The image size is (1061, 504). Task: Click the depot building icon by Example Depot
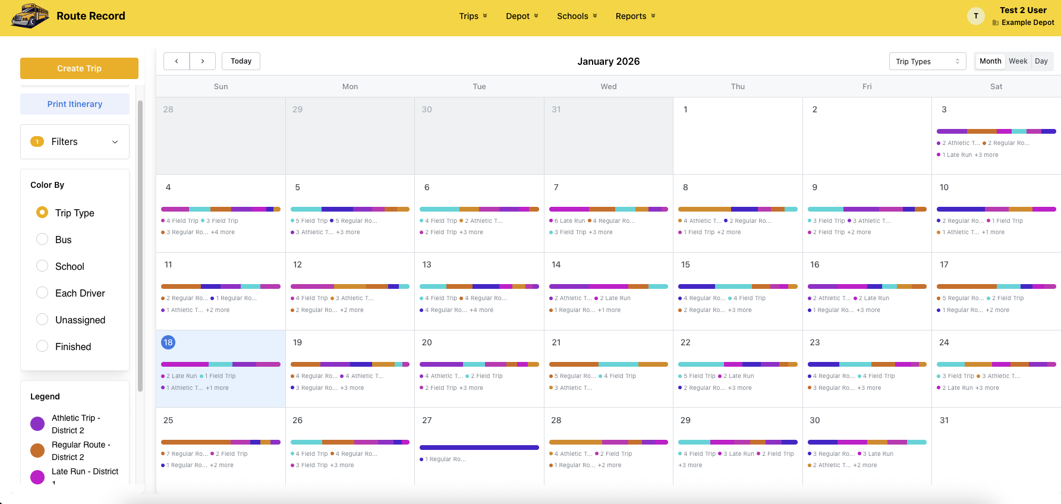click(x=996, y=23)
